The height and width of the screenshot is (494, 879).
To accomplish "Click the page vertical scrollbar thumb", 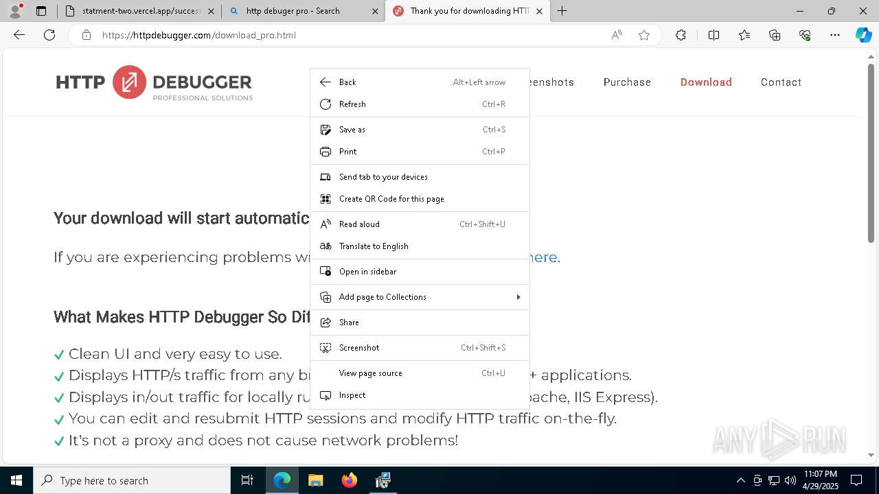I will (x=871, y=152).
